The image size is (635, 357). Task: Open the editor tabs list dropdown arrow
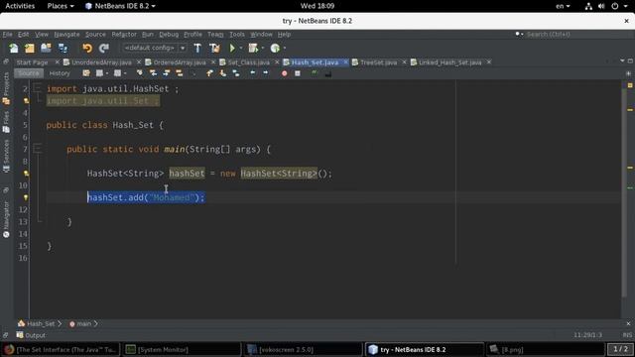coord(622,60)
